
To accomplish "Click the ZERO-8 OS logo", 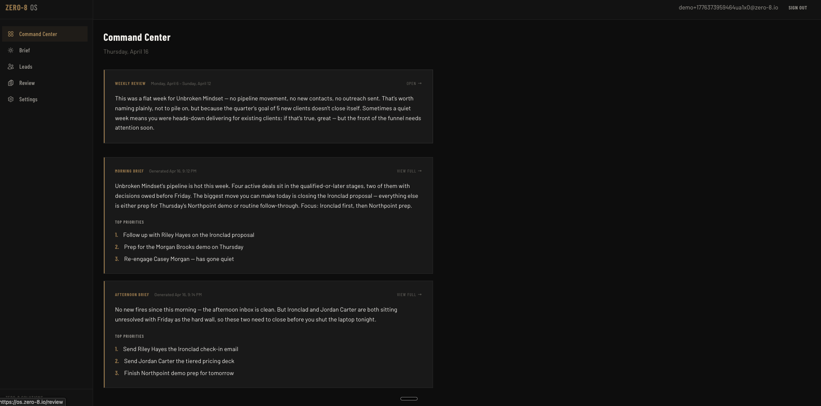I will 21,8.
